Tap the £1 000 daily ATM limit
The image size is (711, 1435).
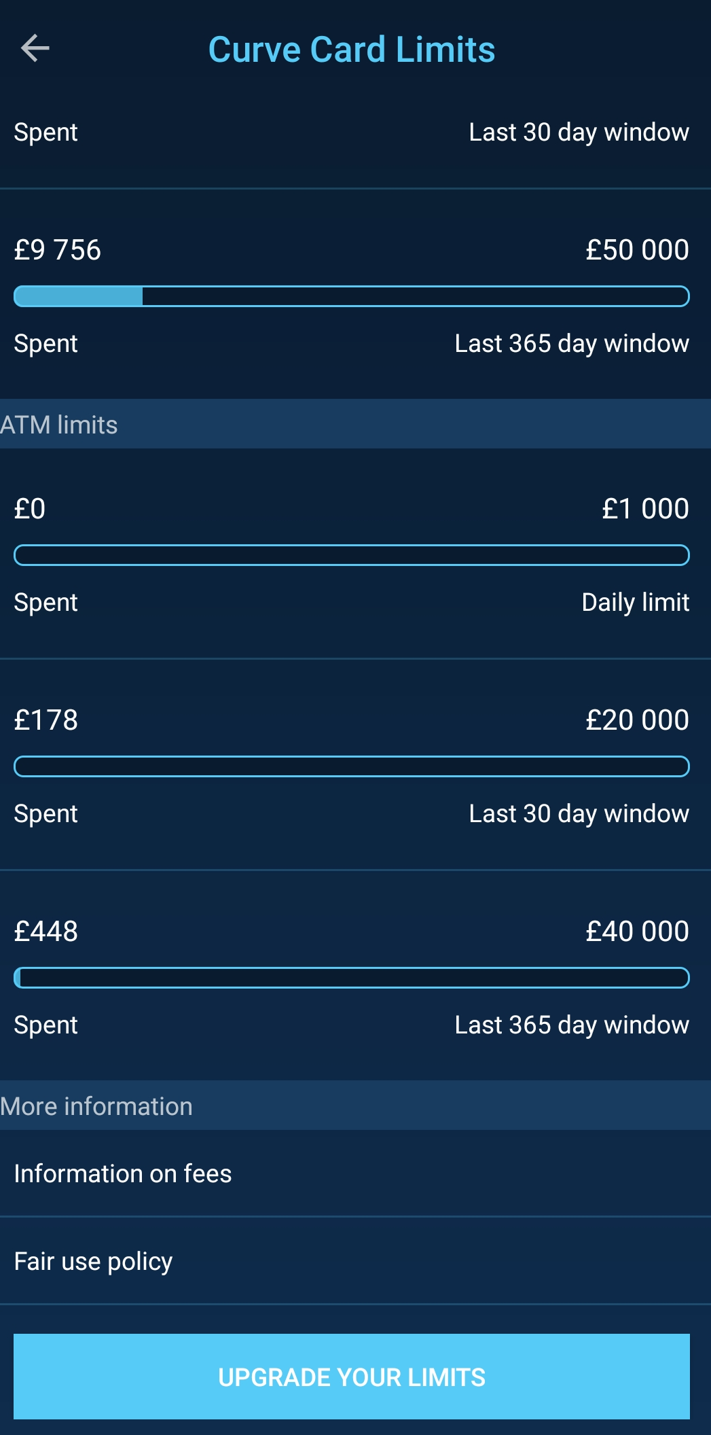pyautogui.click(x=645, y=509)
